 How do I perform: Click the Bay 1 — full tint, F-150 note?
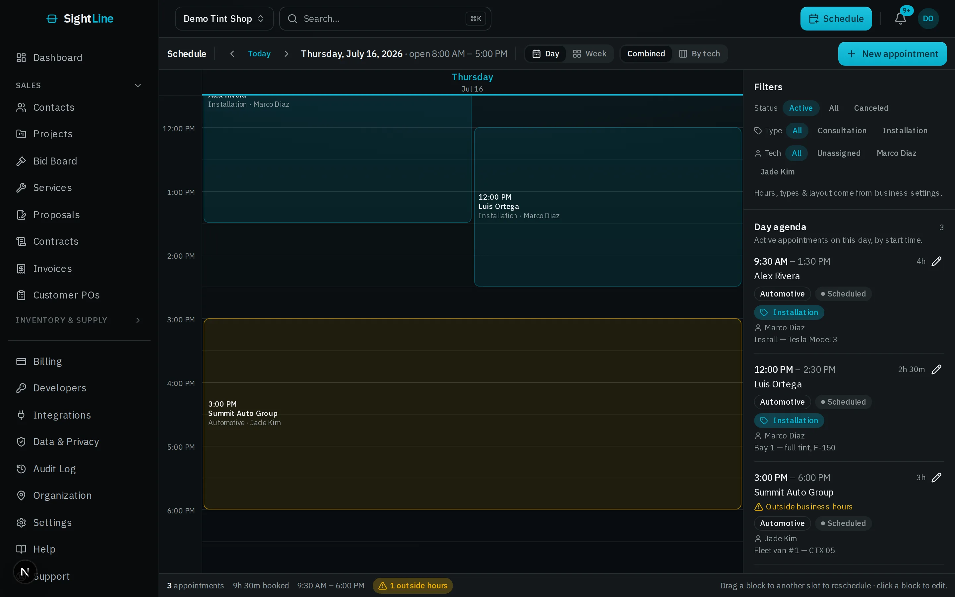tap(795, 448)
